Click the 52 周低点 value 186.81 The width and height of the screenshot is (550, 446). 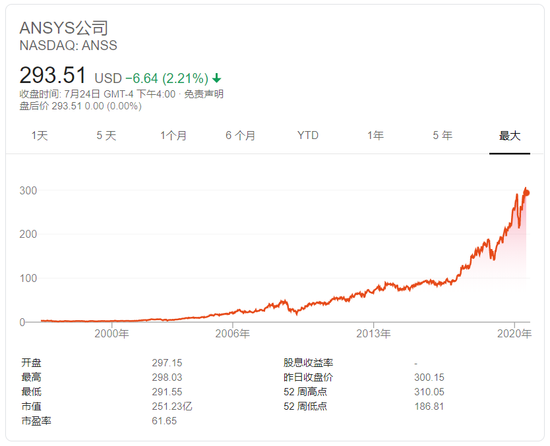click(429, 406)
